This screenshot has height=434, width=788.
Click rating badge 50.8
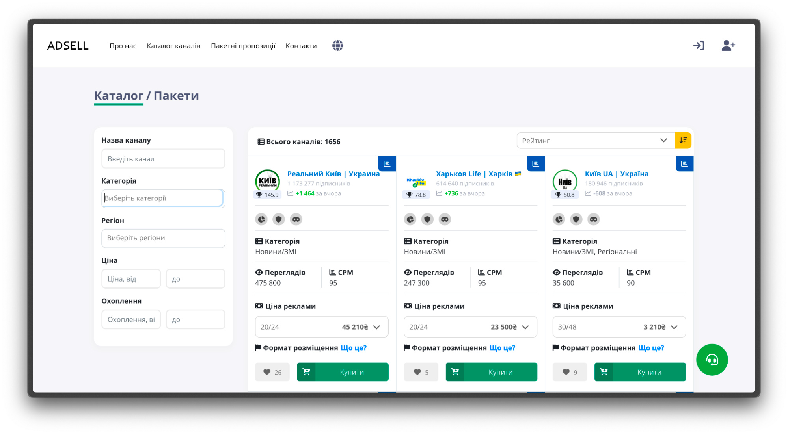(565, 195)
